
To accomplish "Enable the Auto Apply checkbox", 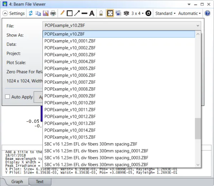I will (x=7, y=97).
